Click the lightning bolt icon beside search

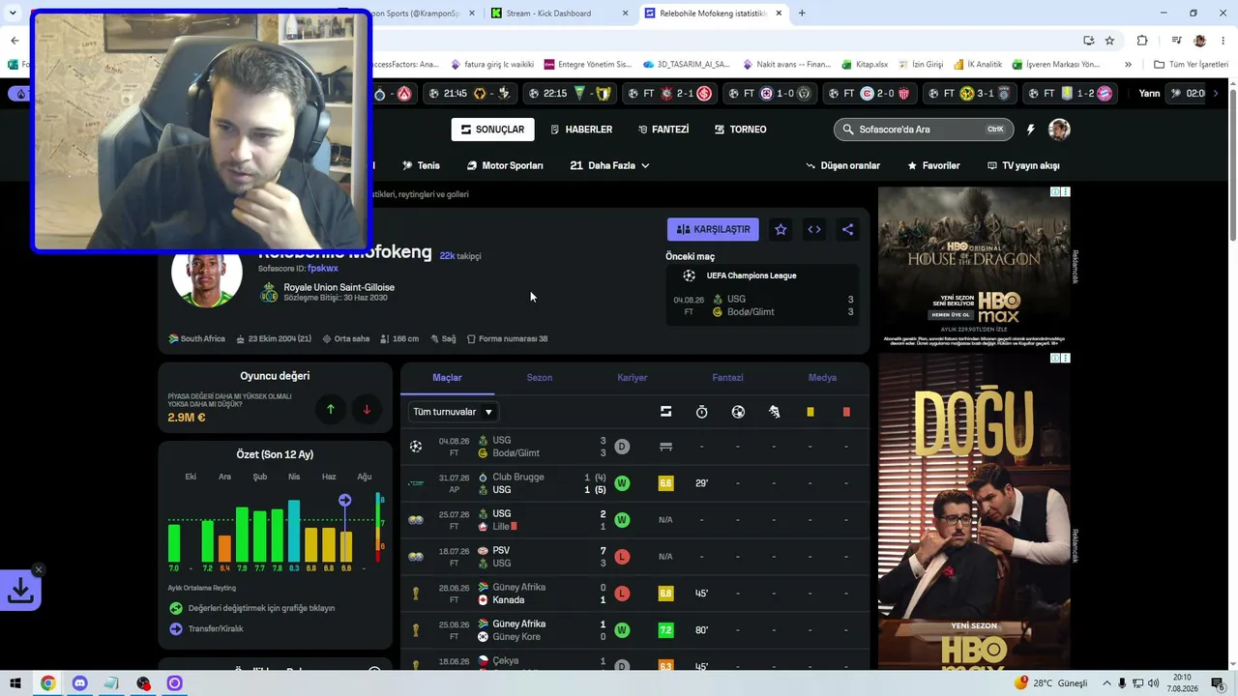(1031, 130)
